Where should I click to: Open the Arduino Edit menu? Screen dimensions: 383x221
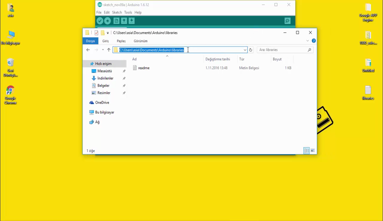[x=107, y=12]
